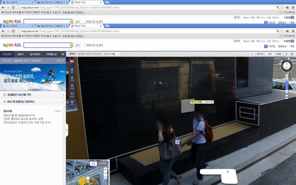The image size is (296, 185).
Task: Switch to the 길찾기 tab
Action: point(20,54)
